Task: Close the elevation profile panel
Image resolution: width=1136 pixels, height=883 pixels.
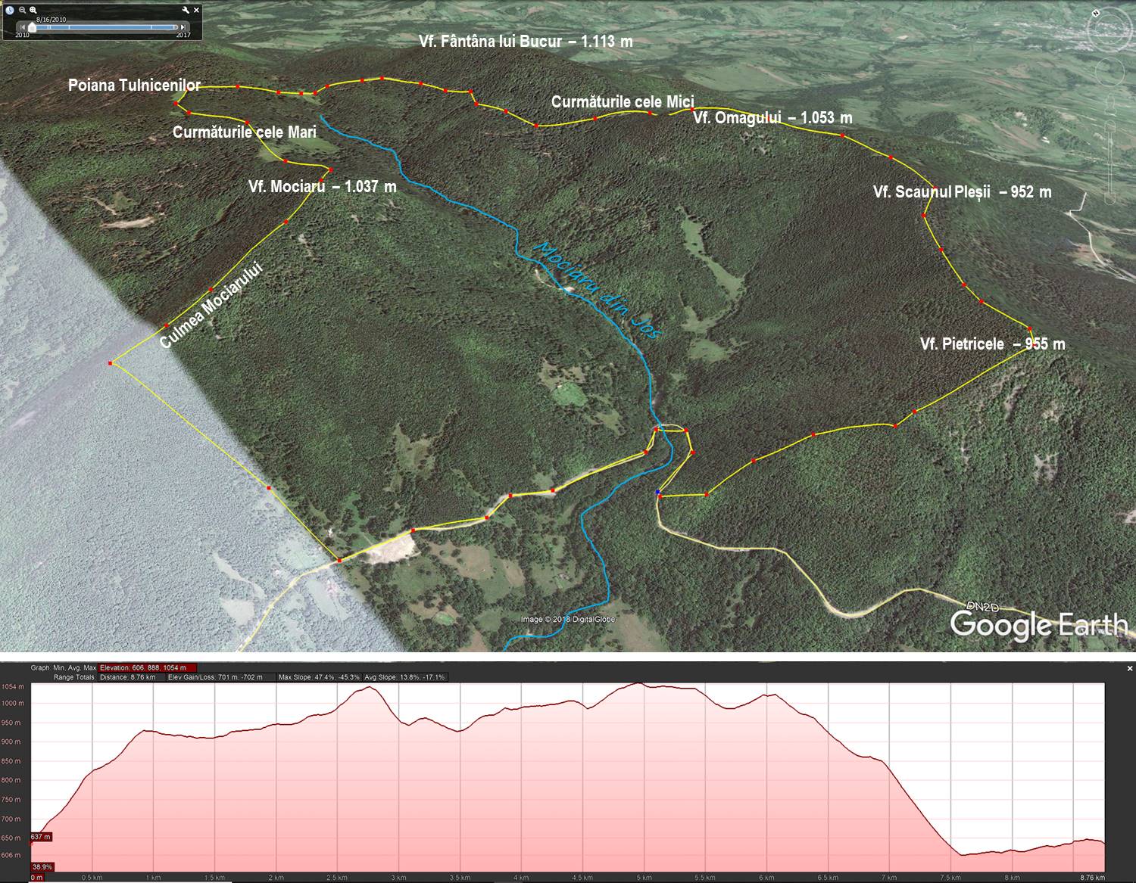Action: click(1129, 669)
